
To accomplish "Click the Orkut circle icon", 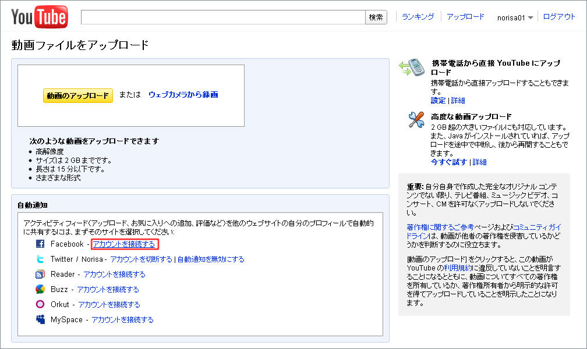I will pos(40,304).
